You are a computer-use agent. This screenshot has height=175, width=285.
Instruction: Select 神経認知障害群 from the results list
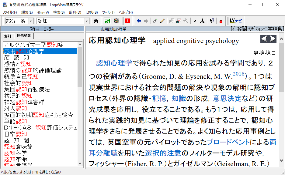click(x=24, y=102)
